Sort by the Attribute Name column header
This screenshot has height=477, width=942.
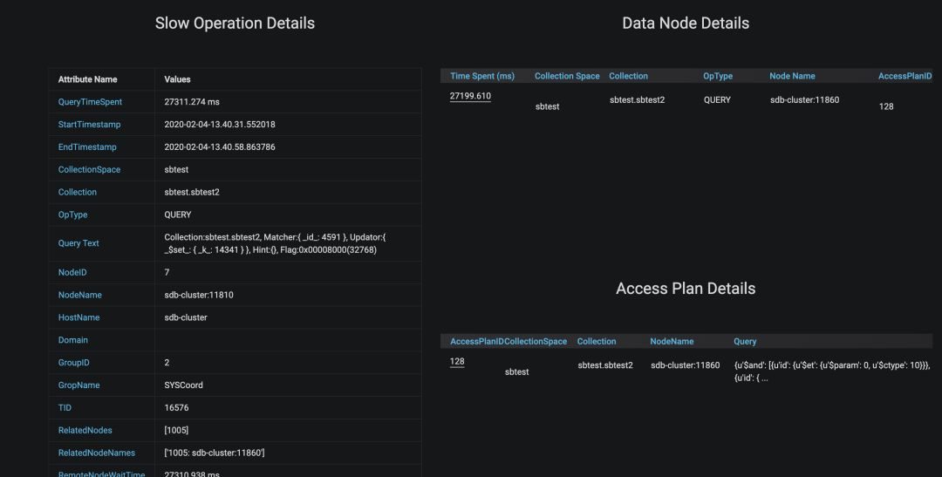87,79
